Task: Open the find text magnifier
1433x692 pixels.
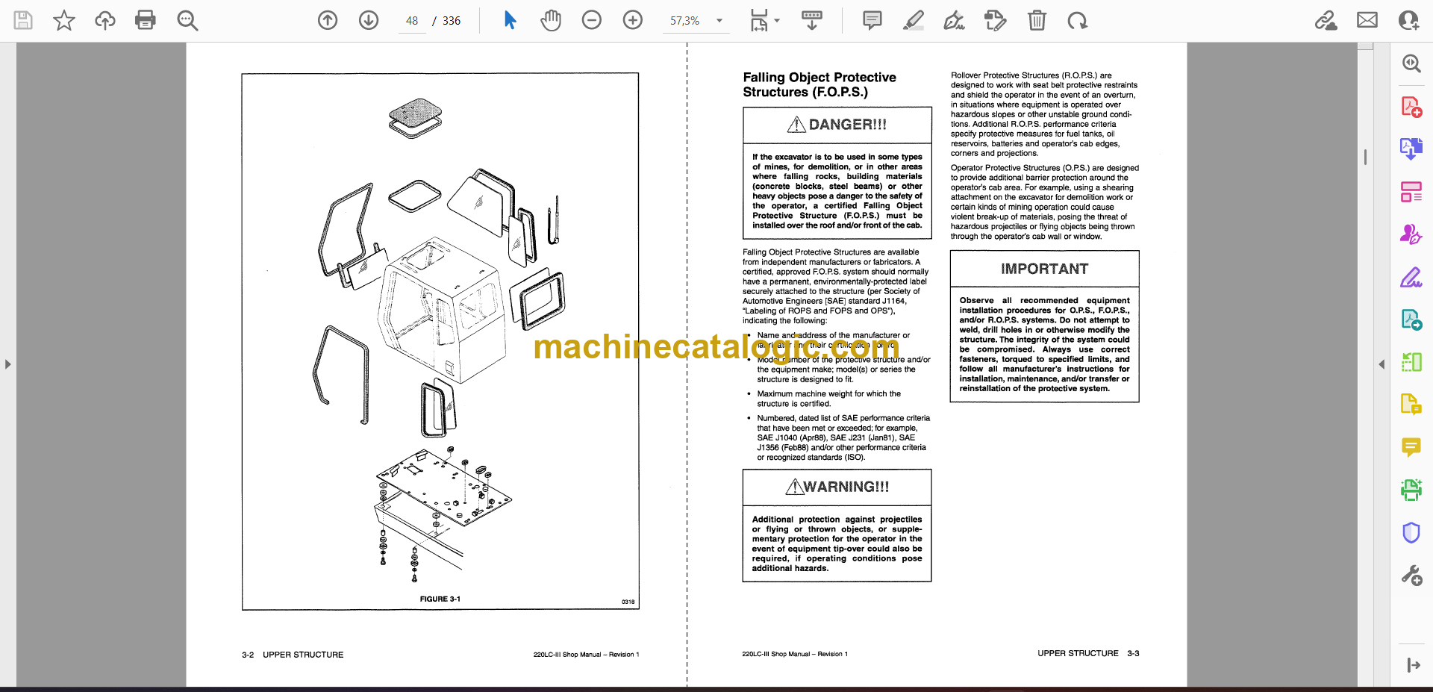Action: tap(187, 20)
